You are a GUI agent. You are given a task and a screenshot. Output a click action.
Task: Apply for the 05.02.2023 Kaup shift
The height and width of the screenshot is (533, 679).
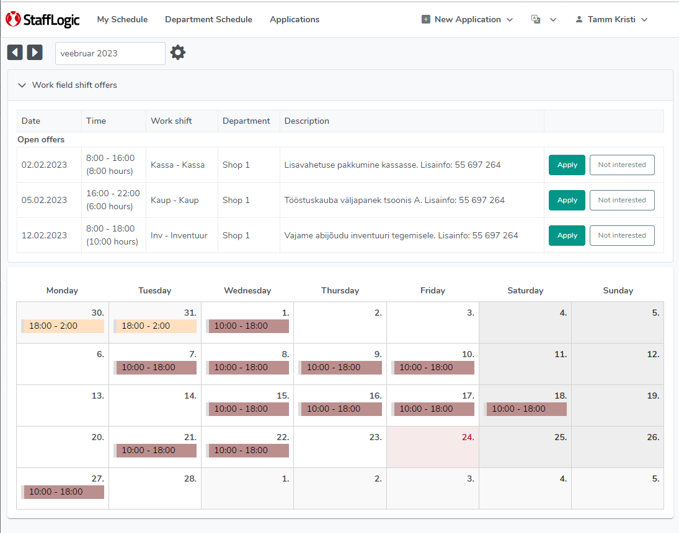pos(567,200)
